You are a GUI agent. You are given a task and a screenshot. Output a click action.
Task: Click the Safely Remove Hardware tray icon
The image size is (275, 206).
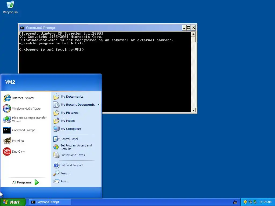(x=255, y=202)
